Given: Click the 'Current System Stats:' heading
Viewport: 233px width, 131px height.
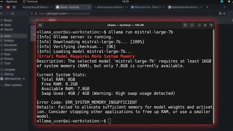Looking at the screenshot, I should click(x=62, y=75).
